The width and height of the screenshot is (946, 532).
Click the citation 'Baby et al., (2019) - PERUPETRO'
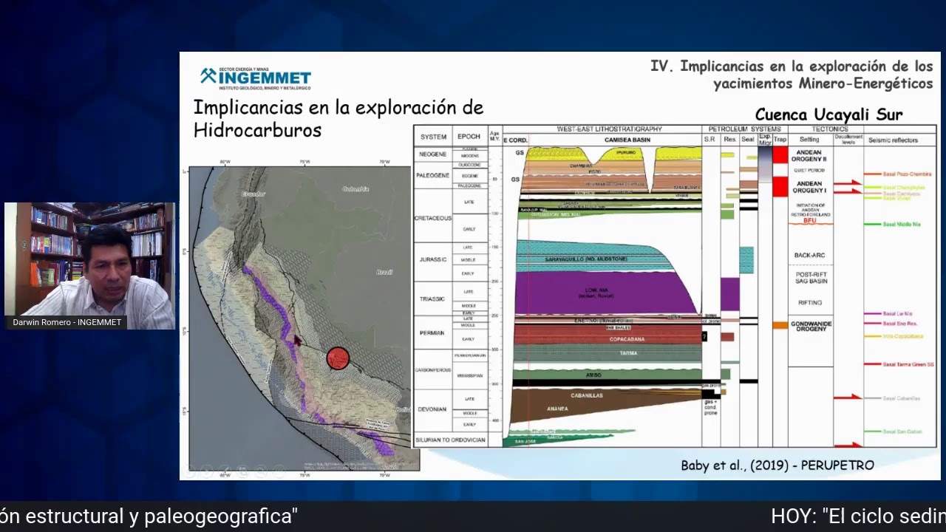[x=777, y=465]
